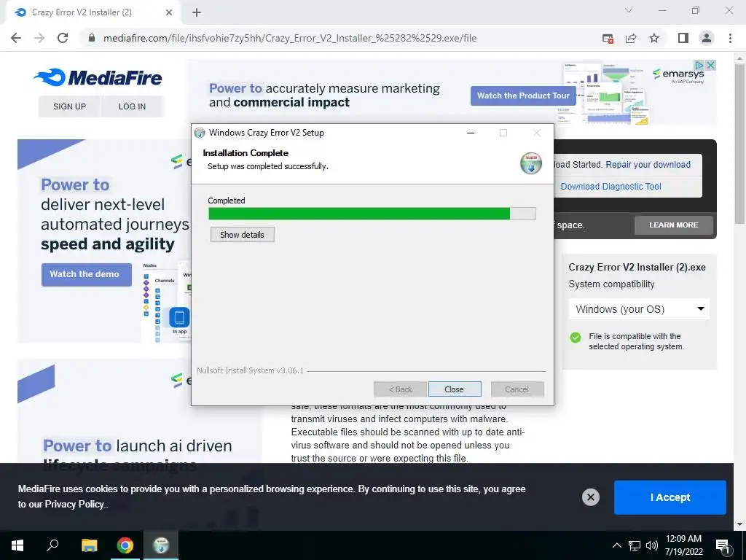Click the AdChoices icon on banner
Screen dimensions: 746x560
[699, 65]
